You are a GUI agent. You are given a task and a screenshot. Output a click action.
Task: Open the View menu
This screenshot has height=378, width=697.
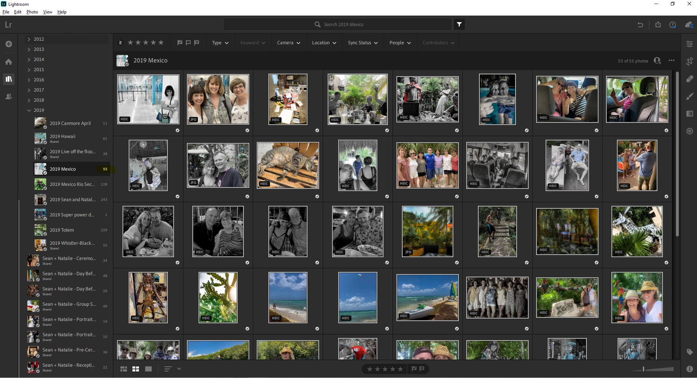[x=48, y=12]
